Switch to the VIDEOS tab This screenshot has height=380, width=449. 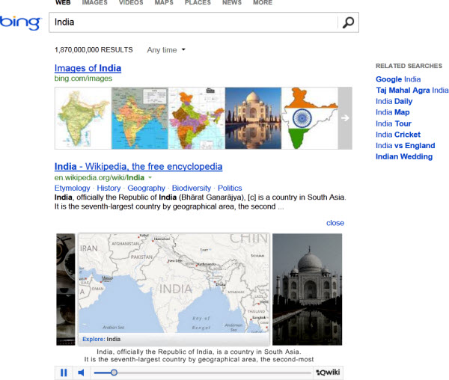tap(131, 2)
